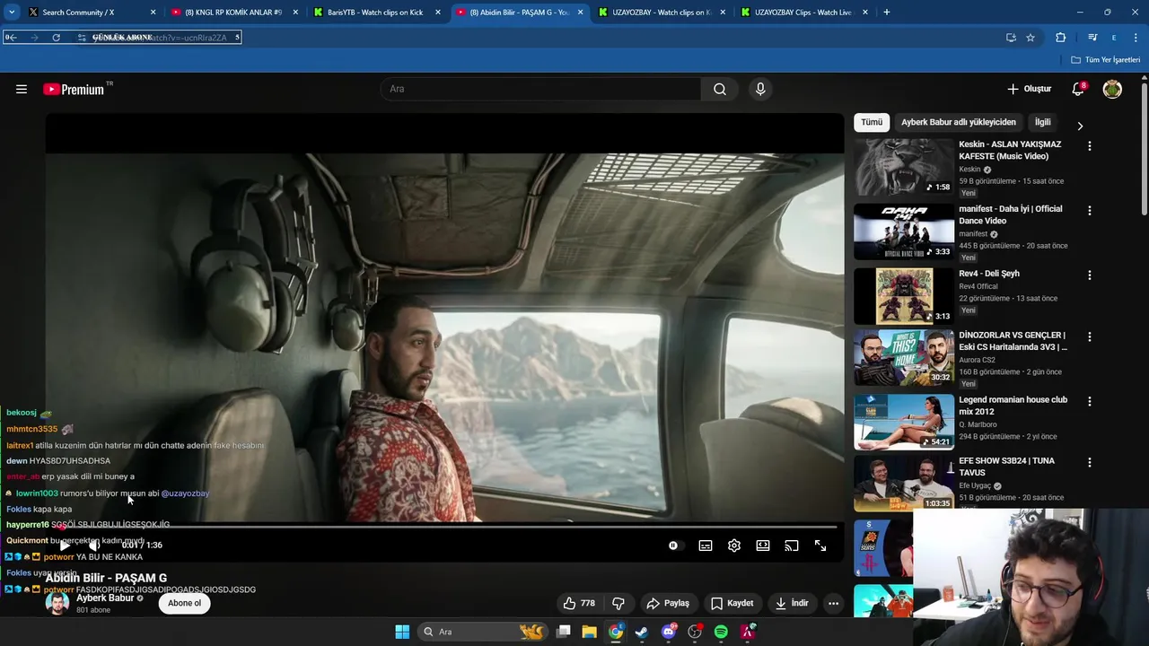Open options for DİNOZORLAR VS GENÇLER video
Screen dimensions: 1149x646
[x=1090, y=336]
